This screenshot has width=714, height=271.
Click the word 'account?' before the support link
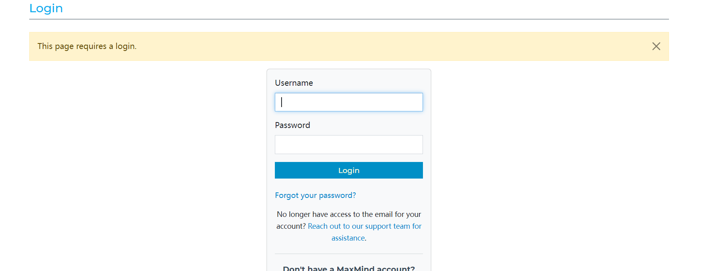pos(291,226)
